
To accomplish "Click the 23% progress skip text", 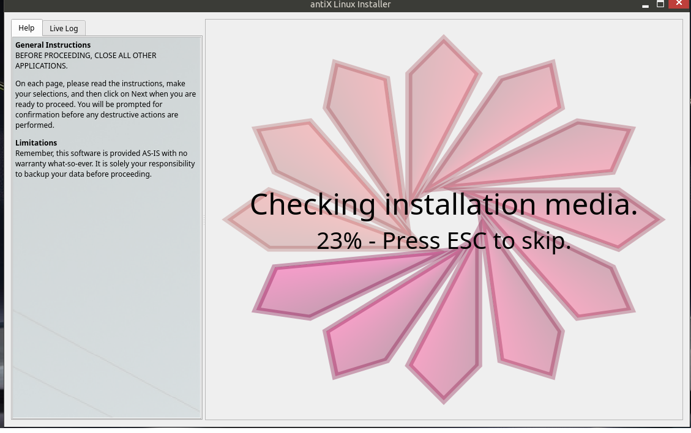I will [444, 241].
